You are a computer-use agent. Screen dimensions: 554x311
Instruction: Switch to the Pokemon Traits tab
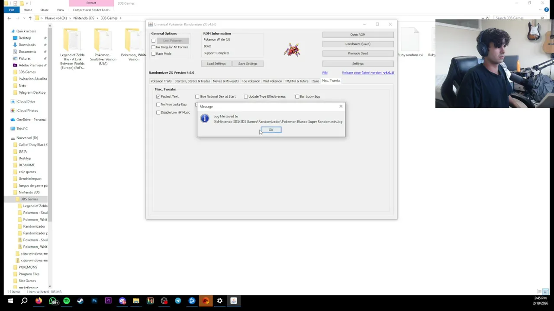pyautogui.click(x=161, y=81)
